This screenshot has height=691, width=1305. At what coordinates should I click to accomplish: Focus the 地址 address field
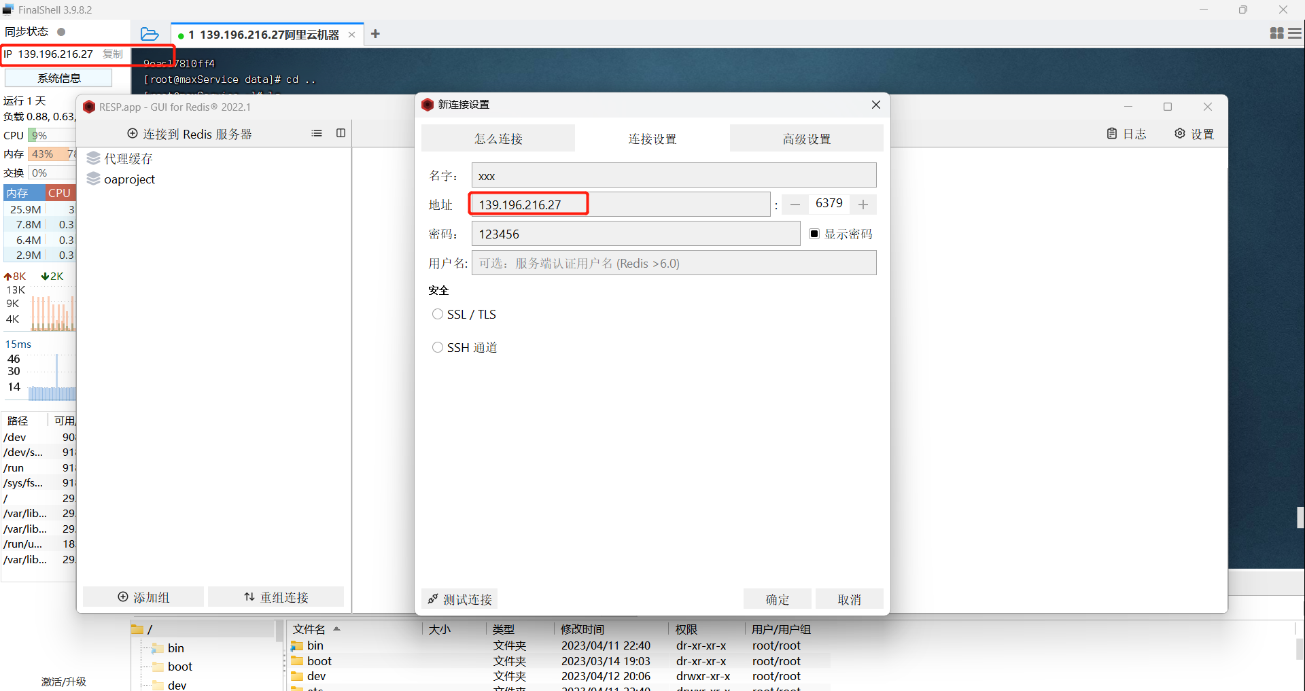click(x=621, y=205)
